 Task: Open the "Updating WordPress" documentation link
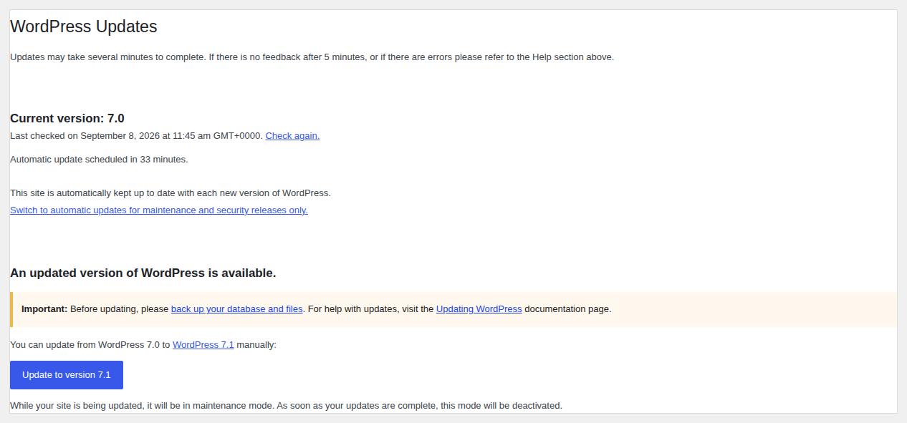479,309
